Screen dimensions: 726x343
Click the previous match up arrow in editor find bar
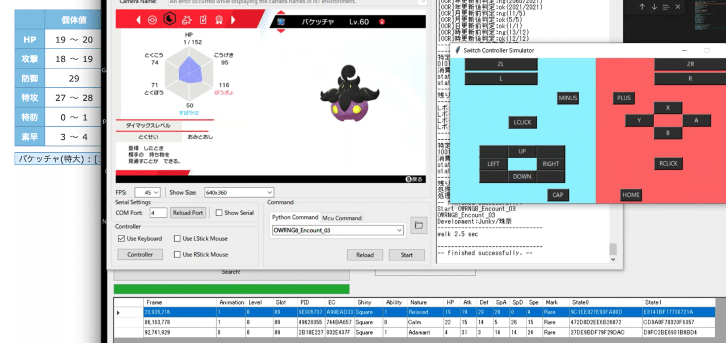point(642,7)
